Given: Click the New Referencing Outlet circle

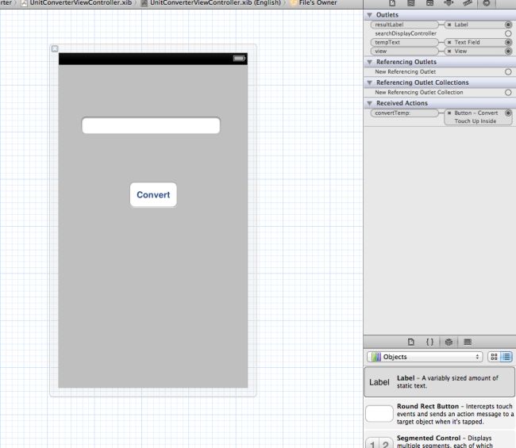Looking at the screenshot, I should (508, 71).
